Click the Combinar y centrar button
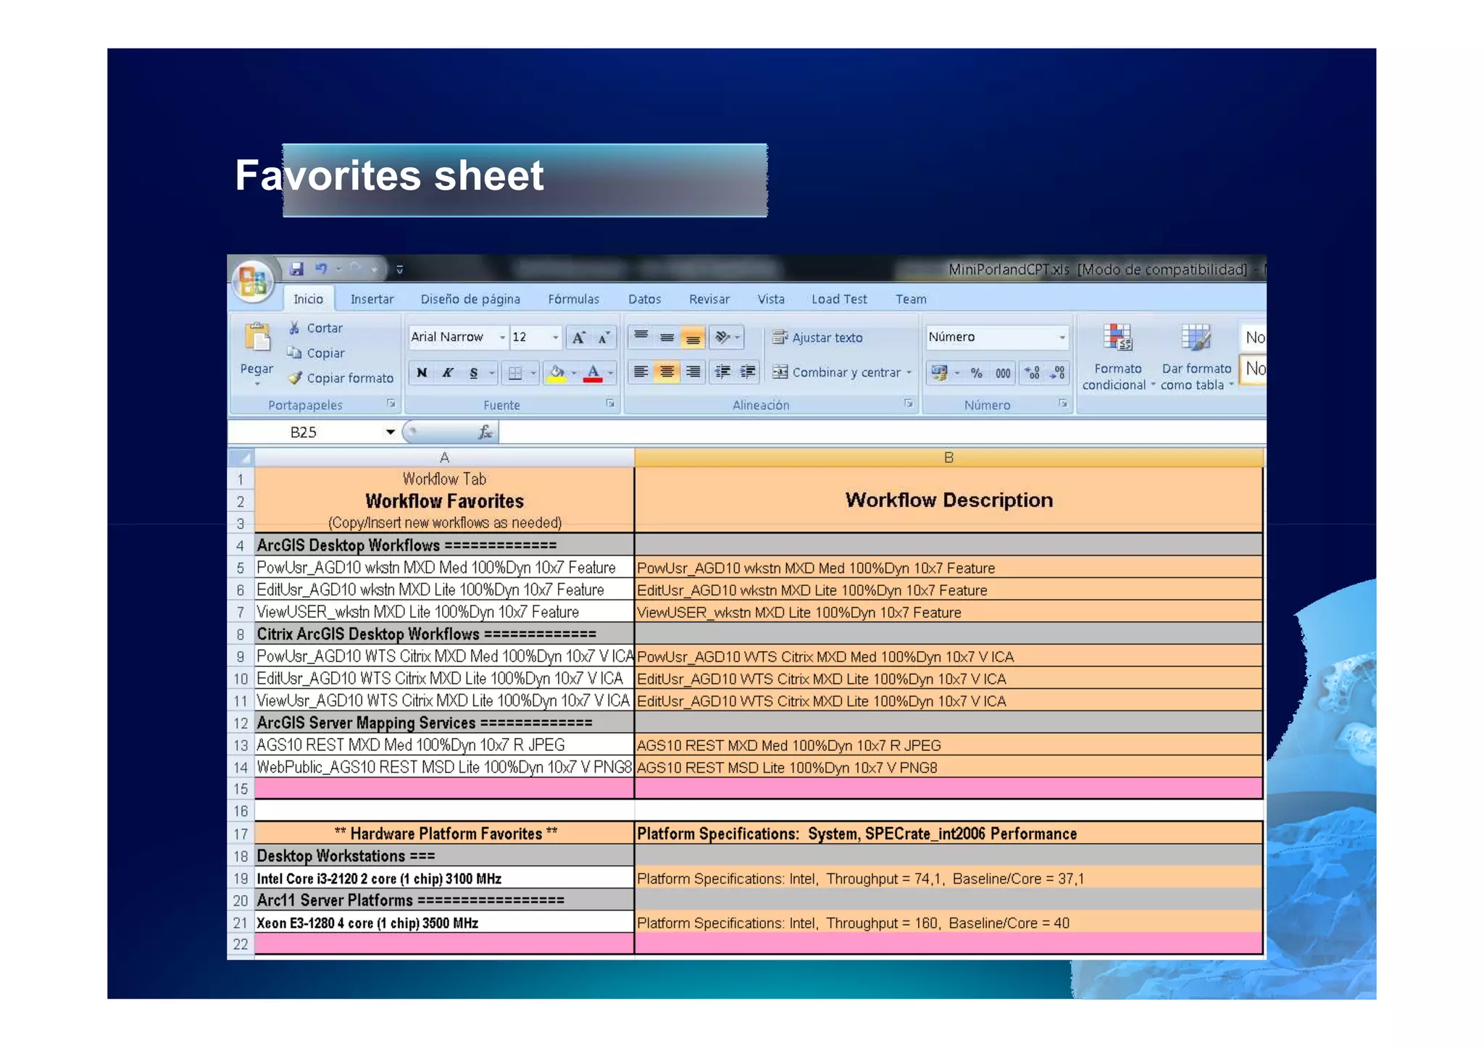Screen dimensions: 1484x1048 point(836,372)
